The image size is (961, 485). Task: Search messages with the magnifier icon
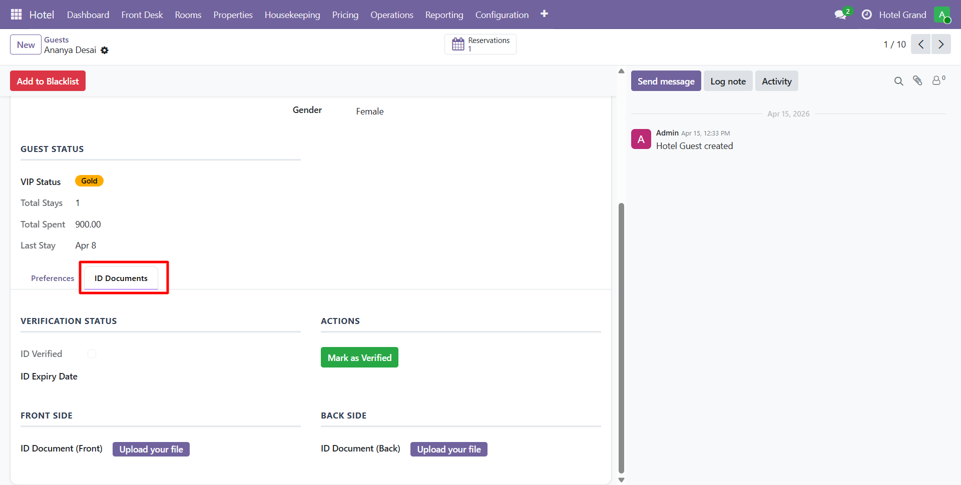[898, 81]
